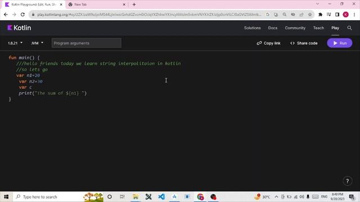The height and width of the screenshot is (202, 360).
Task: Click the Copy link button
Action: (x=268, y=43)
